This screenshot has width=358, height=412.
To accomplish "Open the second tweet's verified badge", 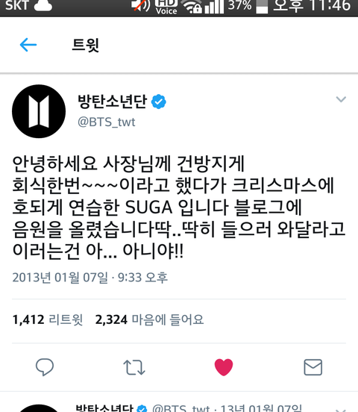I will click(x=142, y=409).
